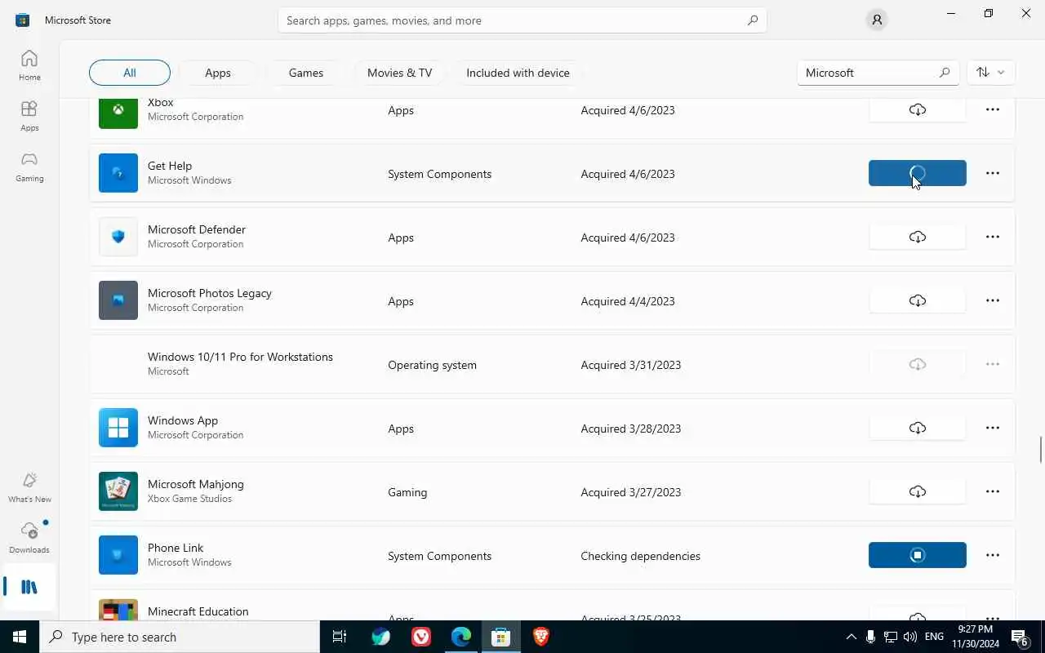1045x653 pixels.
Task: Click the user profile icon
Action: (x=877, y=20)
